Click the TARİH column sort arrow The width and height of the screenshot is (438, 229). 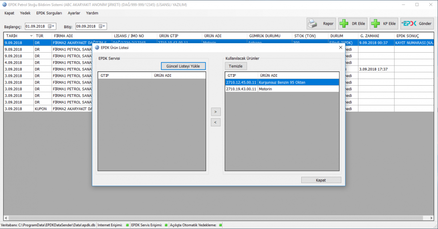31,36
